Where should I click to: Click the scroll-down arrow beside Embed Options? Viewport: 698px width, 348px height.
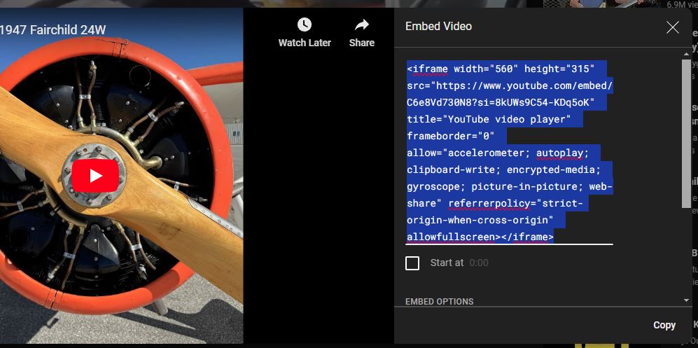(x=686, y=300)
